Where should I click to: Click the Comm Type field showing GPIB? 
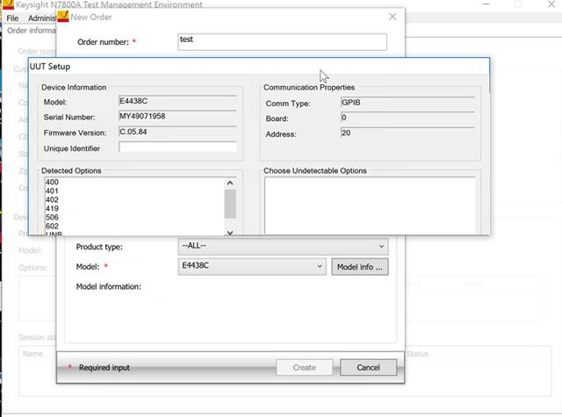tap(406, 102)
